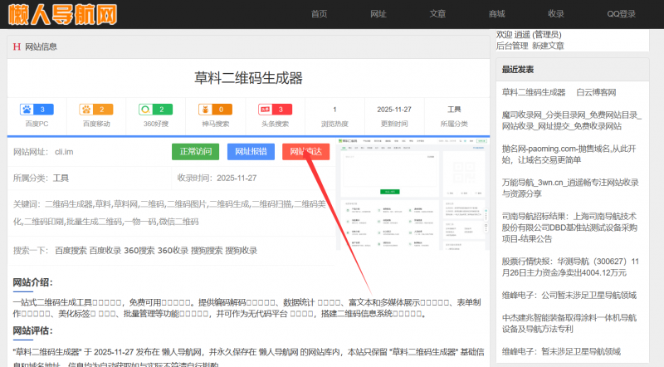This screenshot has height=367, width=664.
Task: Open the 万能导航_3wn.cn recent post
Action: pyautogui.click(x=570, y=188)
